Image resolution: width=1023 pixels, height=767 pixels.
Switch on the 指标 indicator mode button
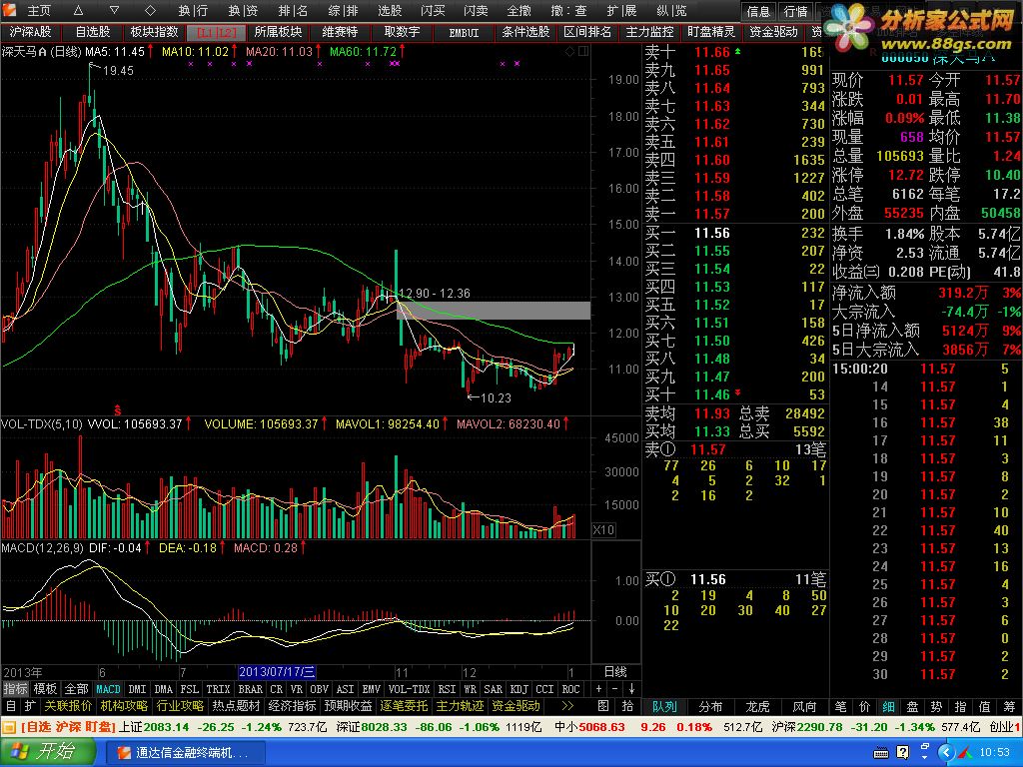(16, 689)
